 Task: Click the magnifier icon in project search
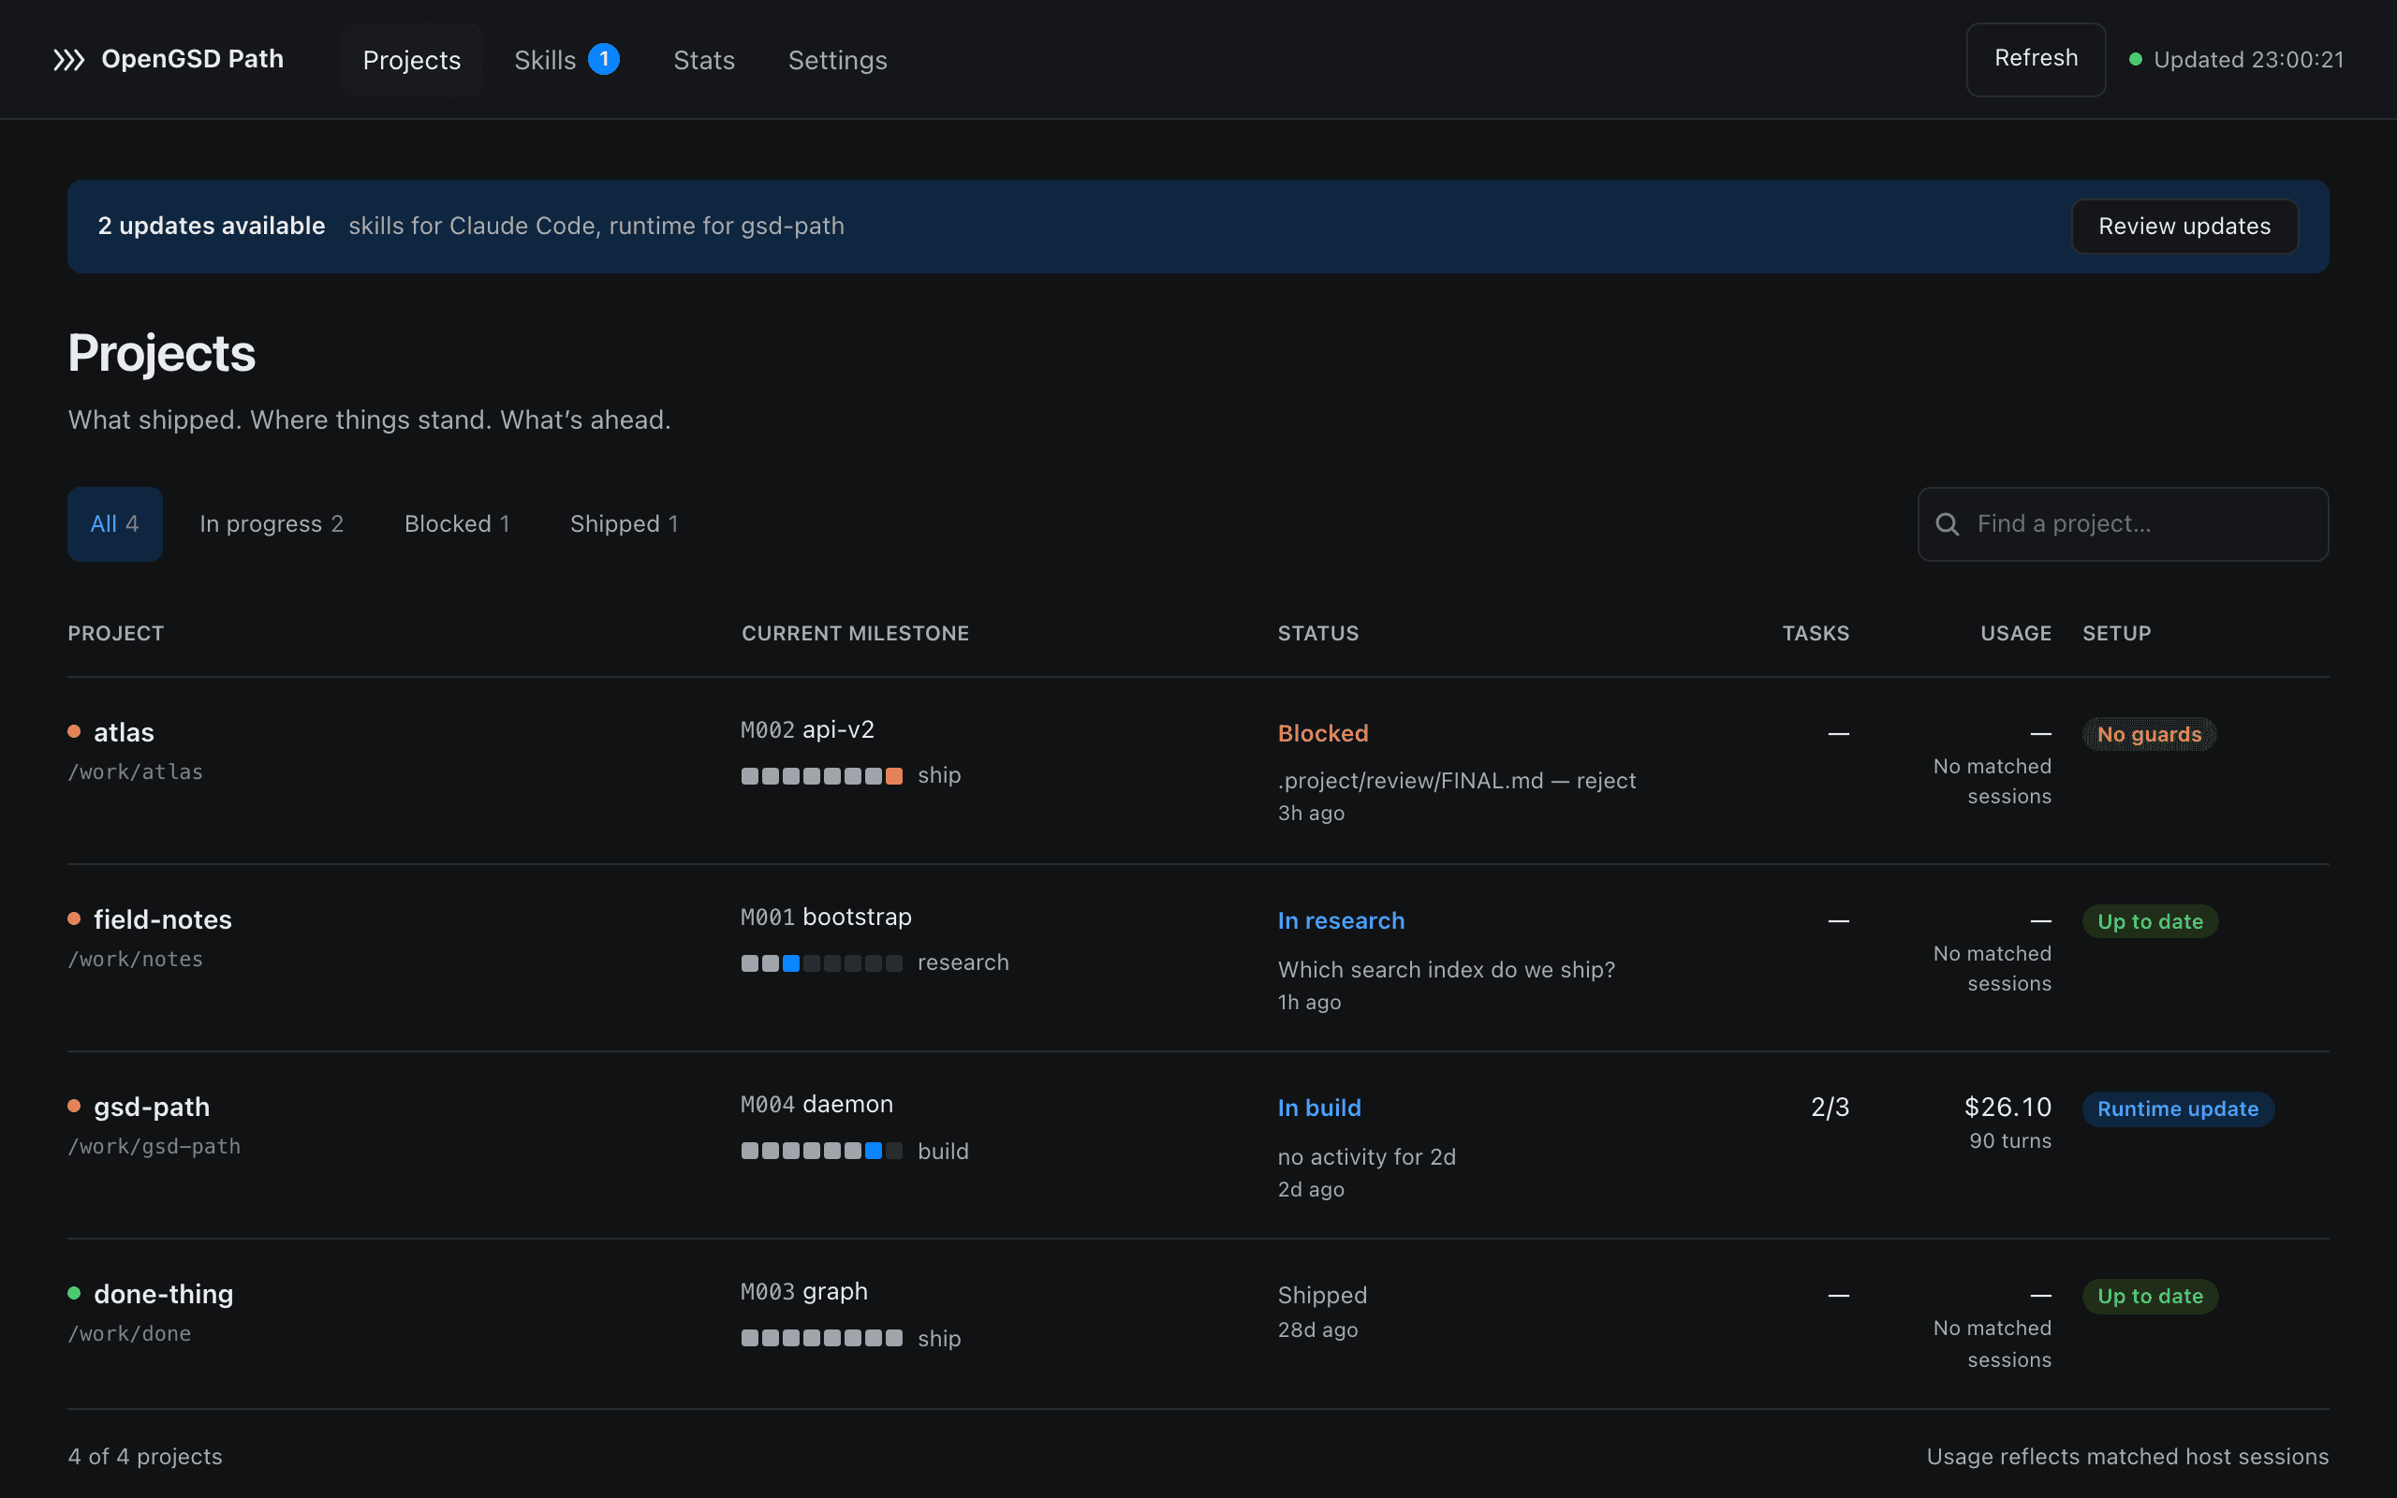(x=1947, y=524)
